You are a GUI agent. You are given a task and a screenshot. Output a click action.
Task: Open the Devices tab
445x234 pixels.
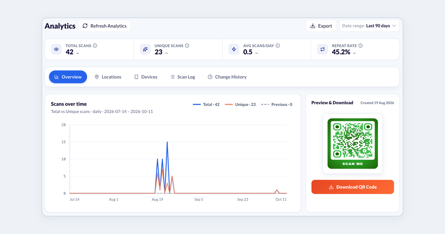click(x=146, y=77)
